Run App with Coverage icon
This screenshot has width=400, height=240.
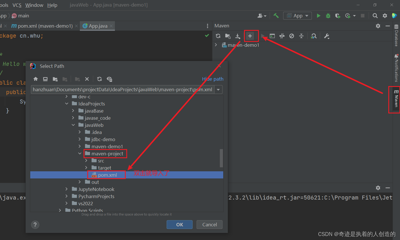338,16
